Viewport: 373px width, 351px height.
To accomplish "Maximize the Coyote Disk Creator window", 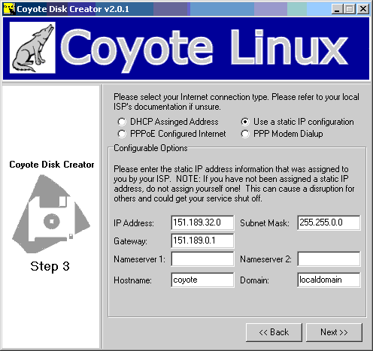I will pyautogui.click(x=350, y=9).
